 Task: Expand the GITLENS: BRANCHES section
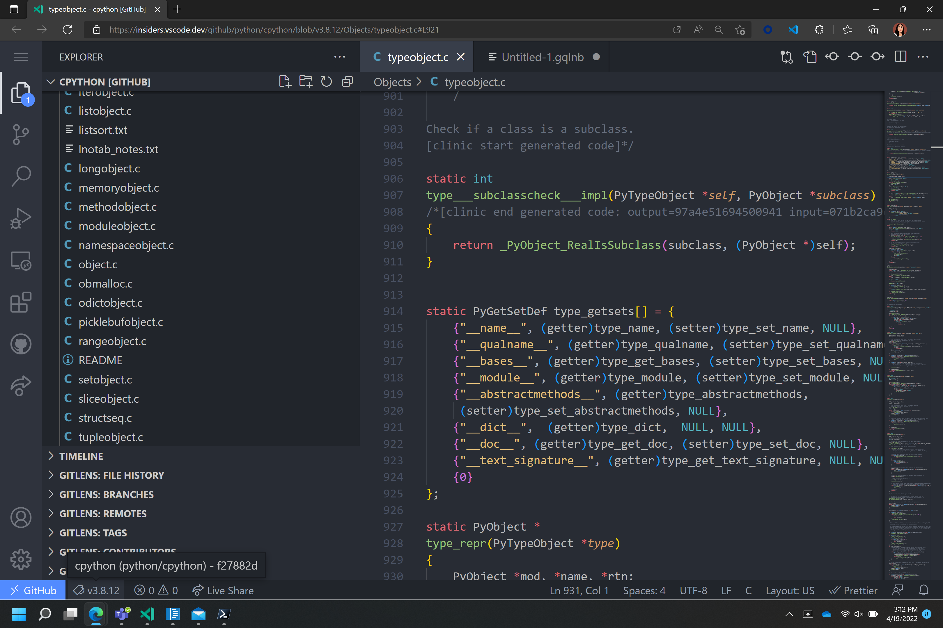click(x=106, y=494)
